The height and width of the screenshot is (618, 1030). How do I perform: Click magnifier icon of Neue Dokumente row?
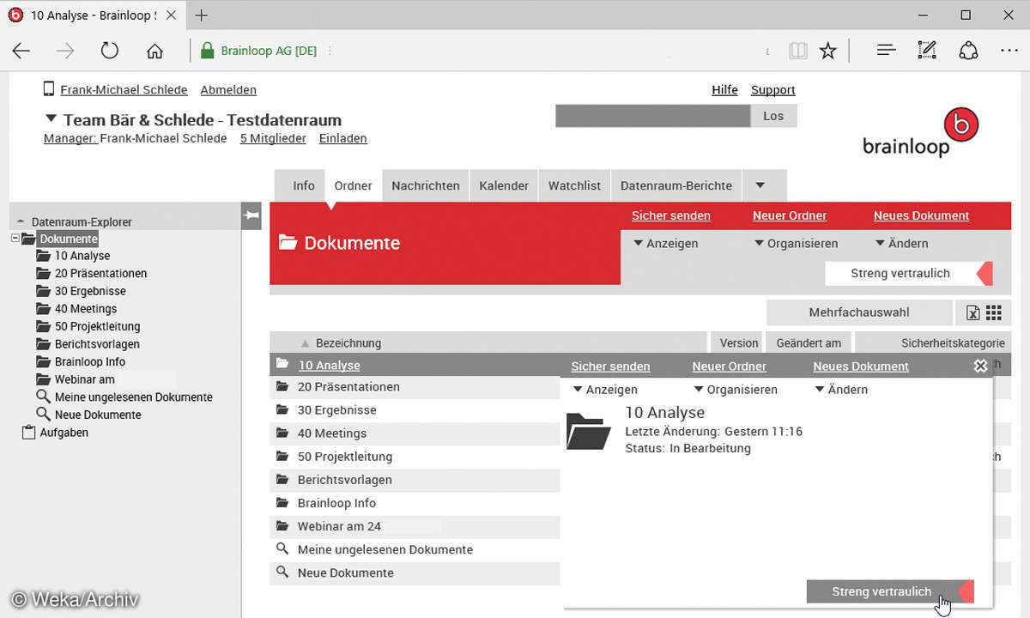click(x=282, y=573)
